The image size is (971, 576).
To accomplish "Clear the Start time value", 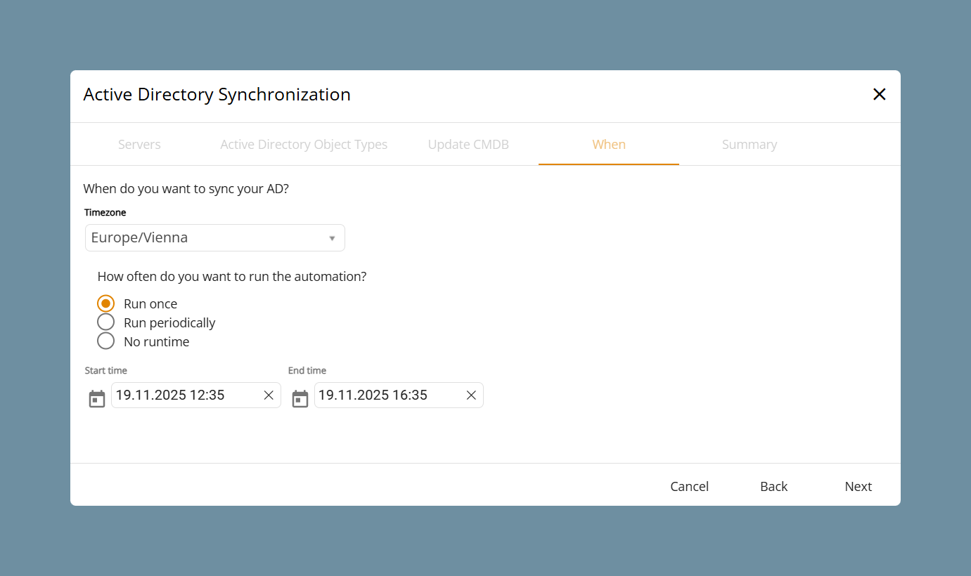I will pyautogui.click(x=269, y=395).
